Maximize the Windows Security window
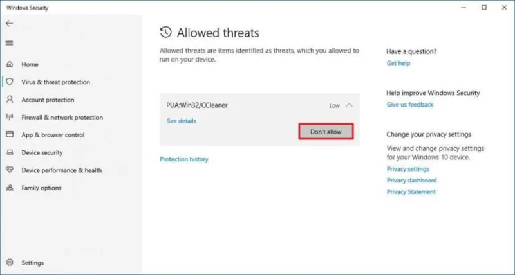This screenshot has width=515, height=275. 484,8
